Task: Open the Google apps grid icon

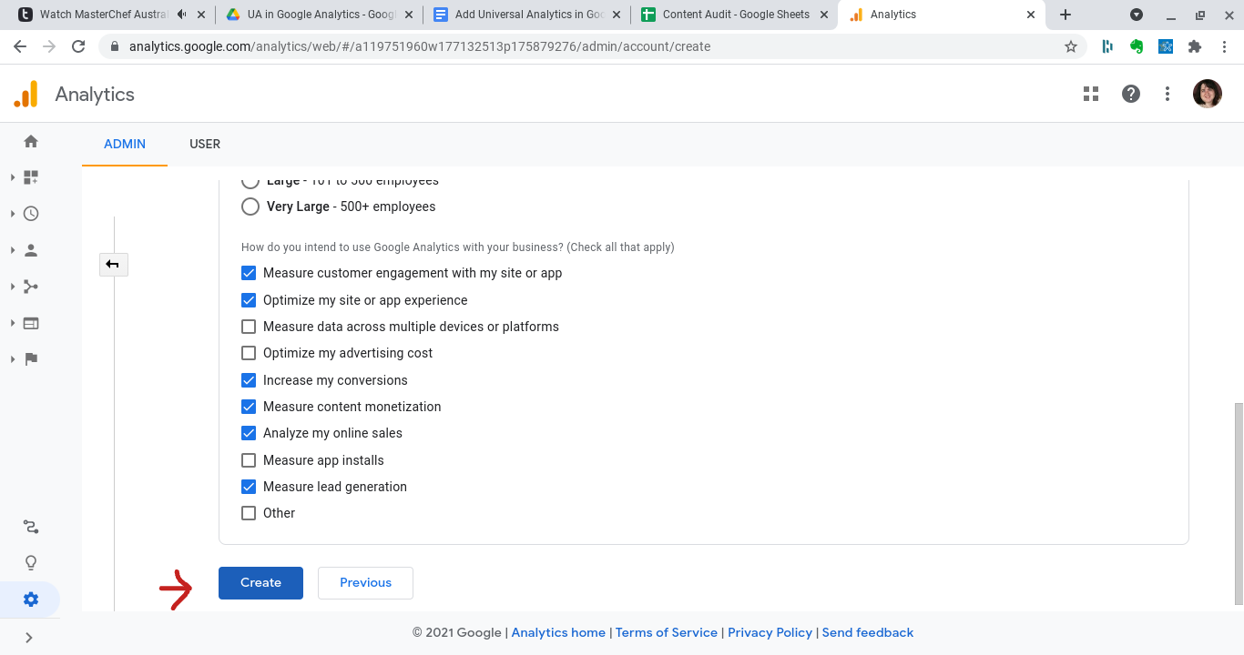Action: 1091,94
